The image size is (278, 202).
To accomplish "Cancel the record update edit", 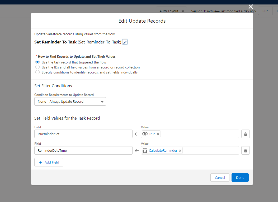I will tap(220, 178).
